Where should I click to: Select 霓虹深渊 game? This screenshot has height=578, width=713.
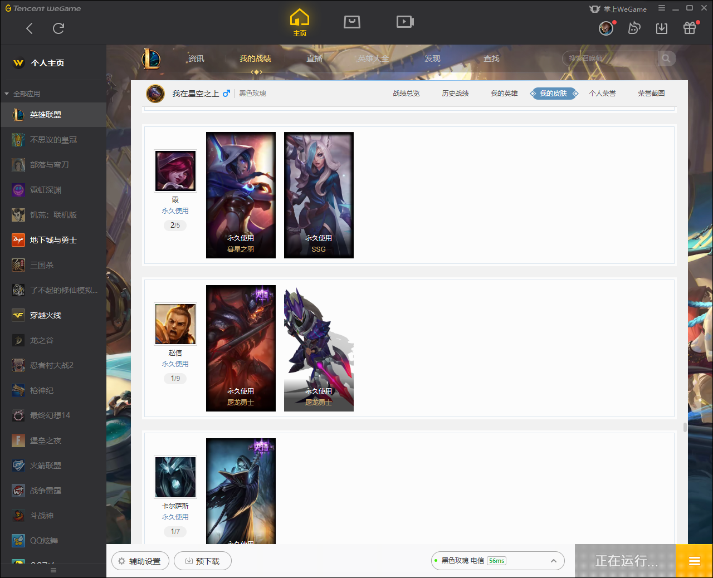coord(53,190)
